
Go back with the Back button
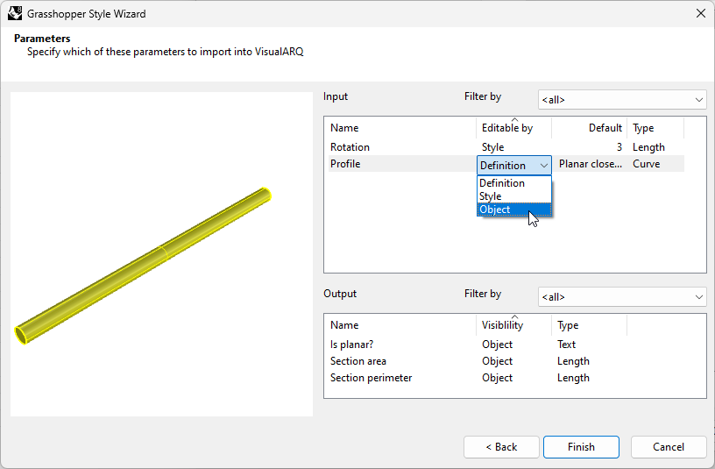tap(501, 446)
